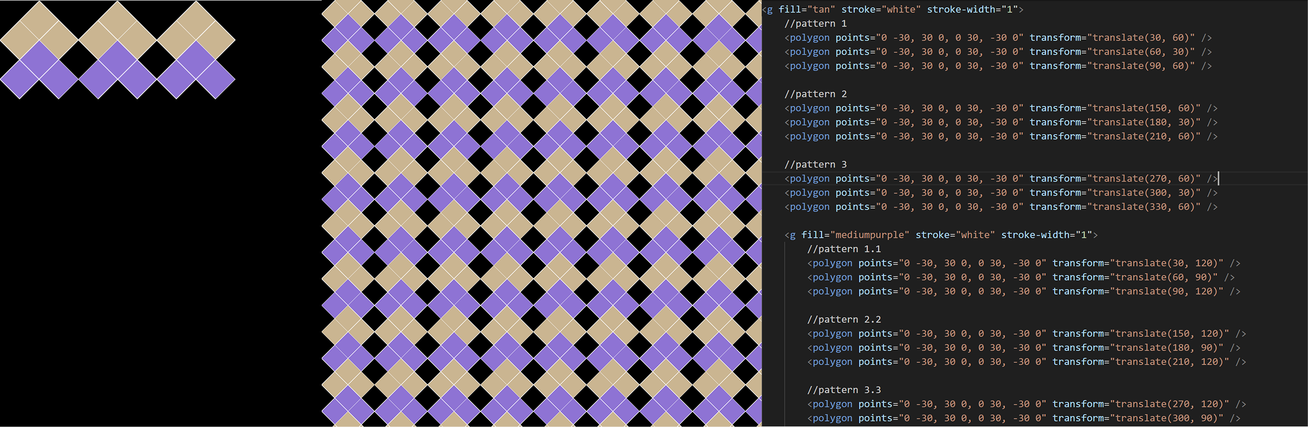Viewport: 1308px width, 427px height.
Task: Click the top tan diamond of the rightmost preview group
Action: [x=196, y=21]
